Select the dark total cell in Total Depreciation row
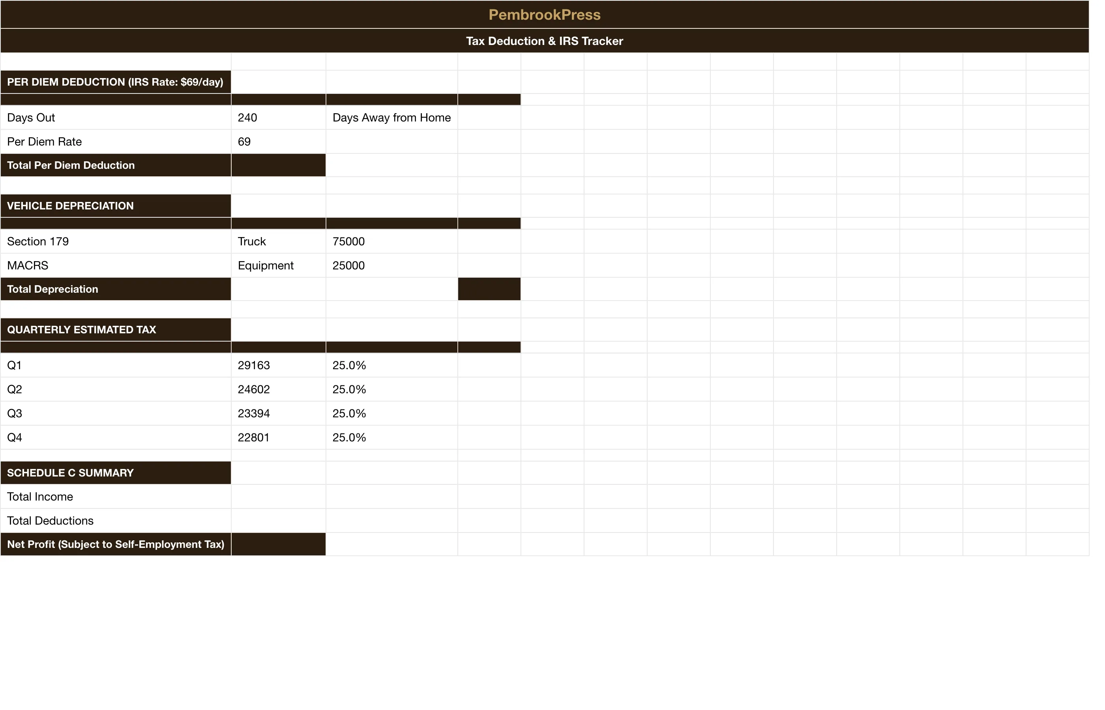Image resolution: width=1105 pixels, height=710 pixels. 489,289
